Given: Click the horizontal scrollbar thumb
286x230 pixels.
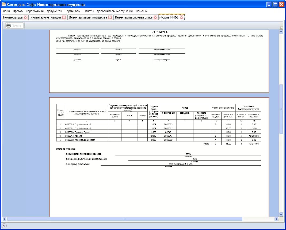Looking at the screenshot, I should 125,219.
